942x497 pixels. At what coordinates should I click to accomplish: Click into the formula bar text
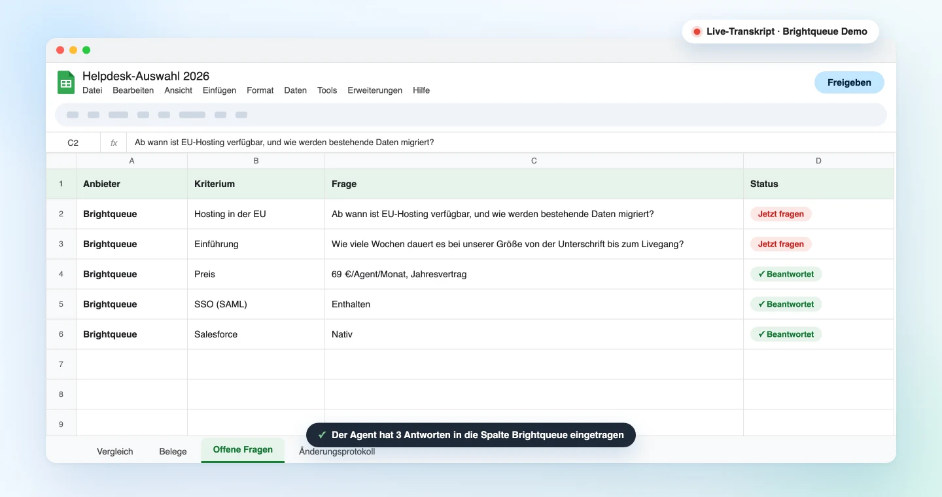285,143
